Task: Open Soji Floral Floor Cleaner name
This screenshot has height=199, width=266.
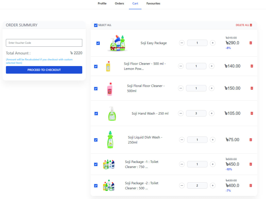Action: 146,88
